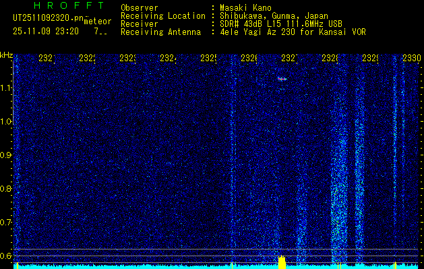Viewport: 424px width, 269px height.
Task: Click the count value '7..' in header
Action: click(x=100, y=32)
